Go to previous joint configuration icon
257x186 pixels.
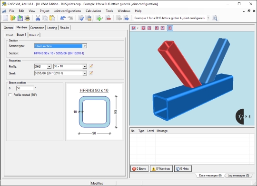coord(119,18)
